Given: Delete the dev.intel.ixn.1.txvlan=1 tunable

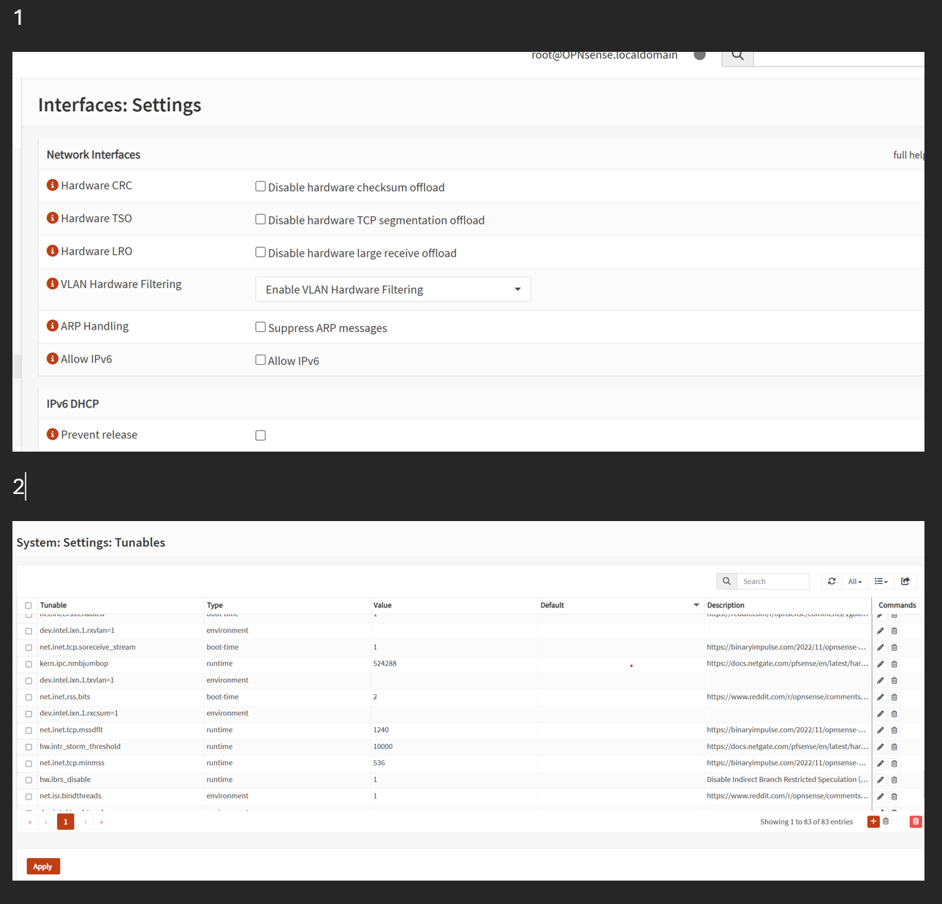Looking at the screenshot, I should 894,680.
